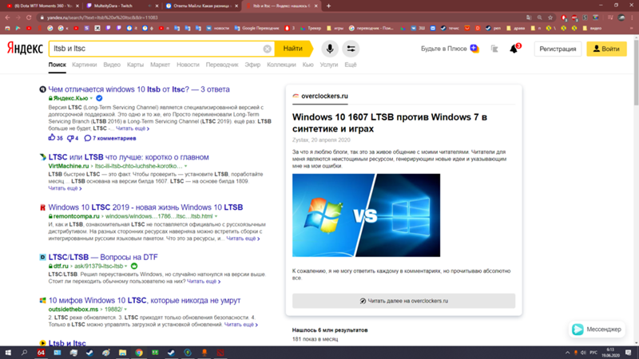Expand the dropdown arrow beside the remontcompa.ru URL
The height and width of the screenshot is (359, 639).
pyautogui.click(x=216, y=216)
